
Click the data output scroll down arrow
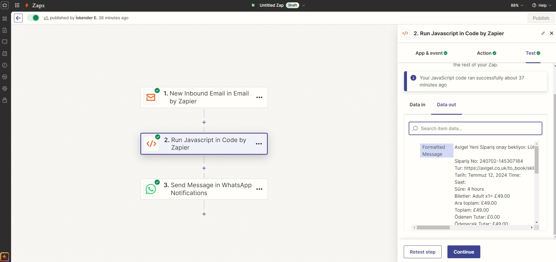click(x=536, y=222)
